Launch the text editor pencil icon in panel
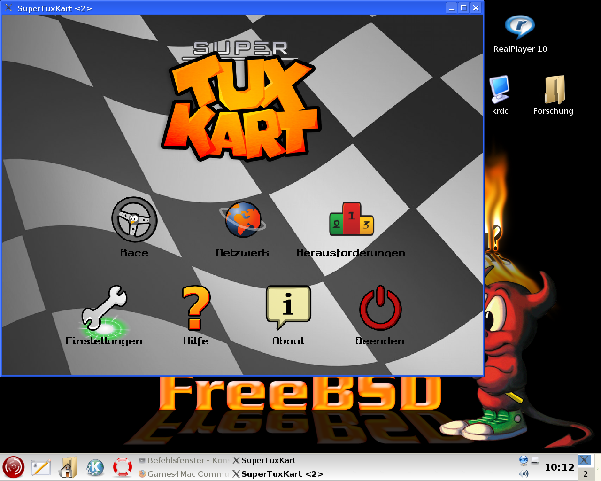Image resolution: width=601 pixels, height=481 pixels. pyautogui.click(x=41, y=468)
